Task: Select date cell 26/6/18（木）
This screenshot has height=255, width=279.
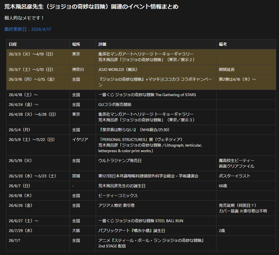Action: pos(38,196)
